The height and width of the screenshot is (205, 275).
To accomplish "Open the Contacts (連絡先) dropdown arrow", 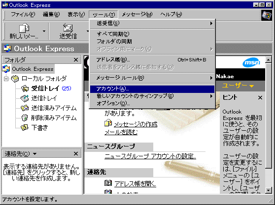I will [34, 154].
